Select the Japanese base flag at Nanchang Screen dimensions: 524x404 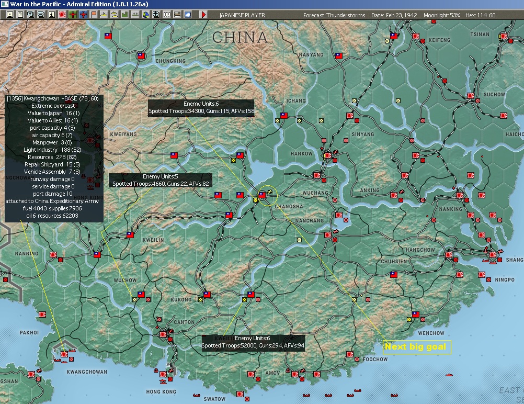click(328, 235)
